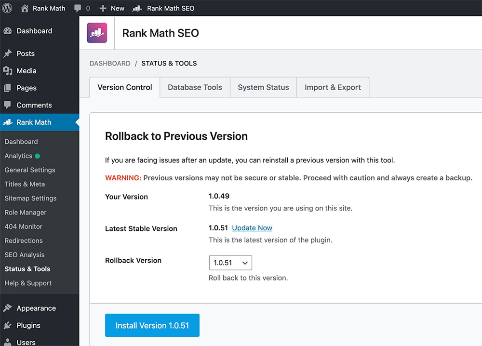Click the Update Now link
Screen dimensions: 482x346
tap(252, 228)
